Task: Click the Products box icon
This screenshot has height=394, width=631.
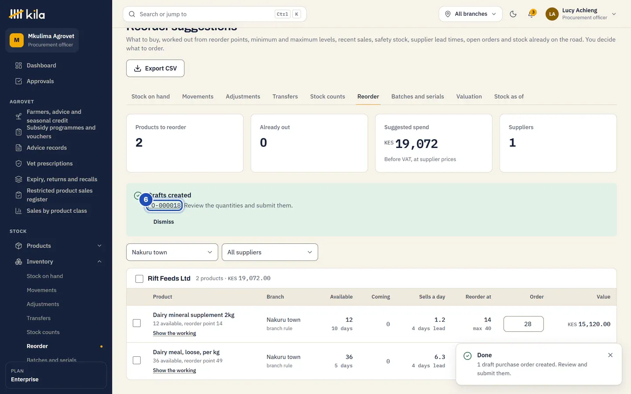Action: [18, 246]
